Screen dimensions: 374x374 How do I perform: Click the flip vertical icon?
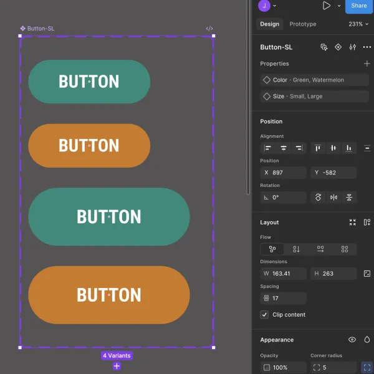[349, 197]
